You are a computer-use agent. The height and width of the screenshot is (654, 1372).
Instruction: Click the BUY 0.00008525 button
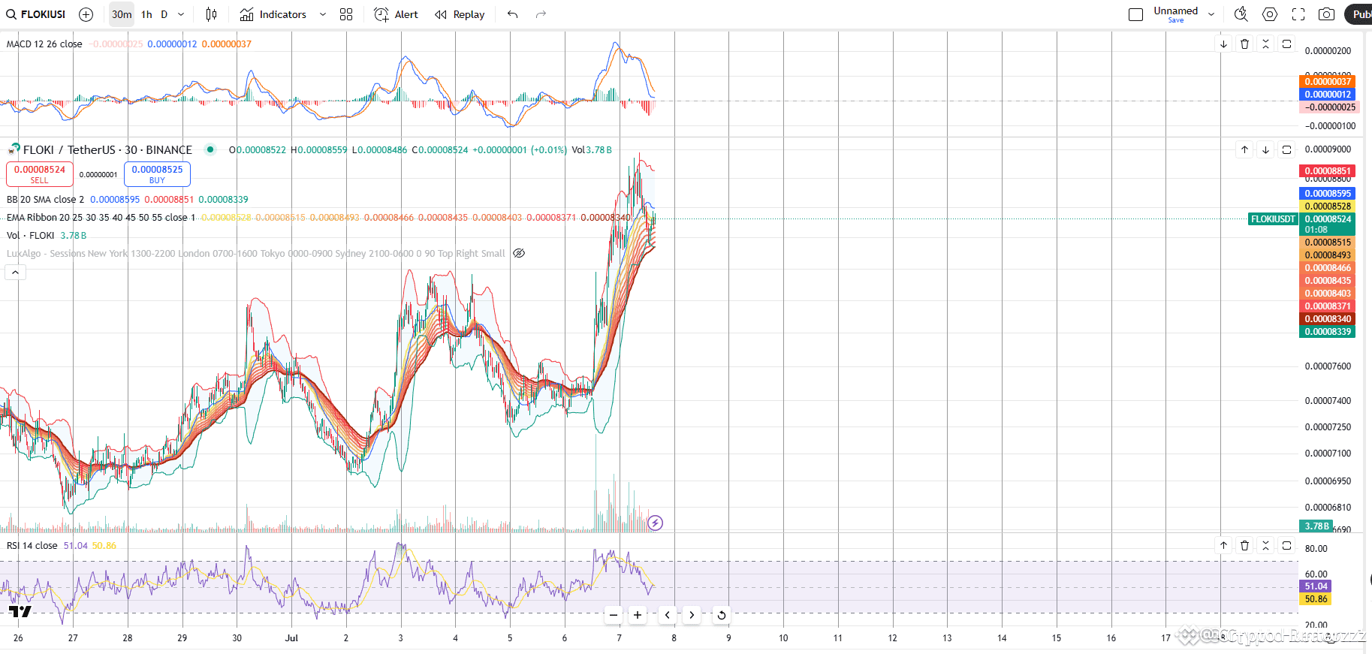(157, 174)
